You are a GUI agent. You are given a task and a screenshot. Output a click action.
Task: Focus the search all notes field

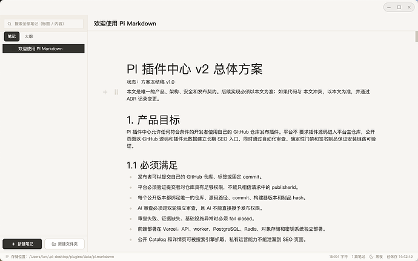tap(44, 24)
